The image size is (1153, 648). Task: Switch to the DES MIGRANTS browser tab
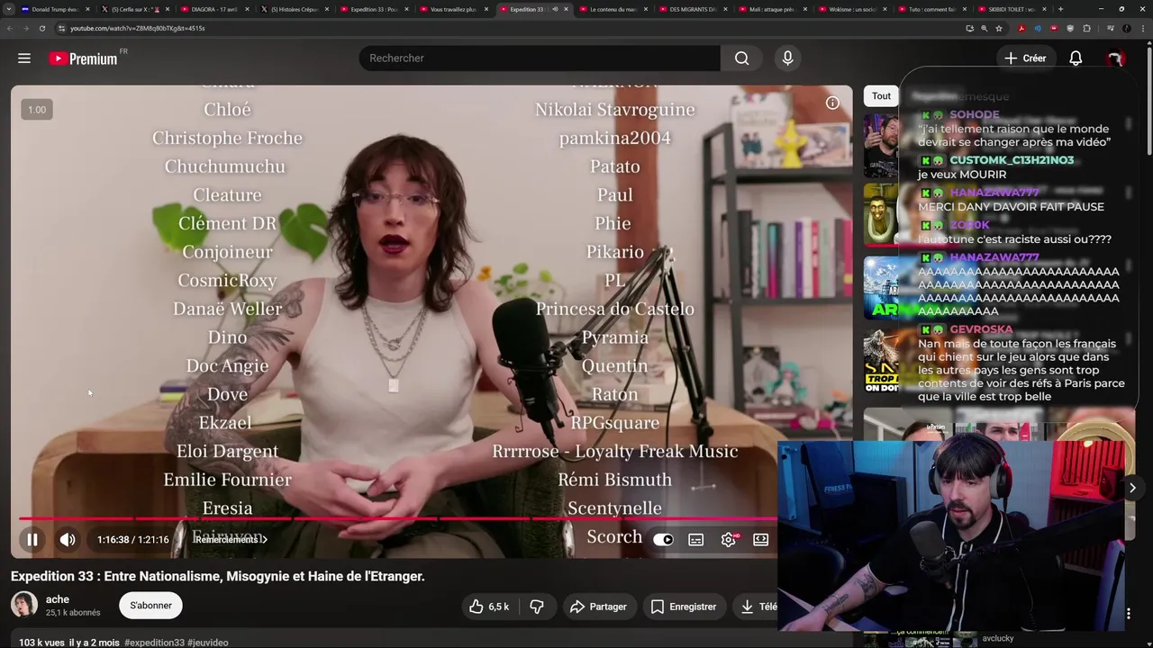coord(692,9)
